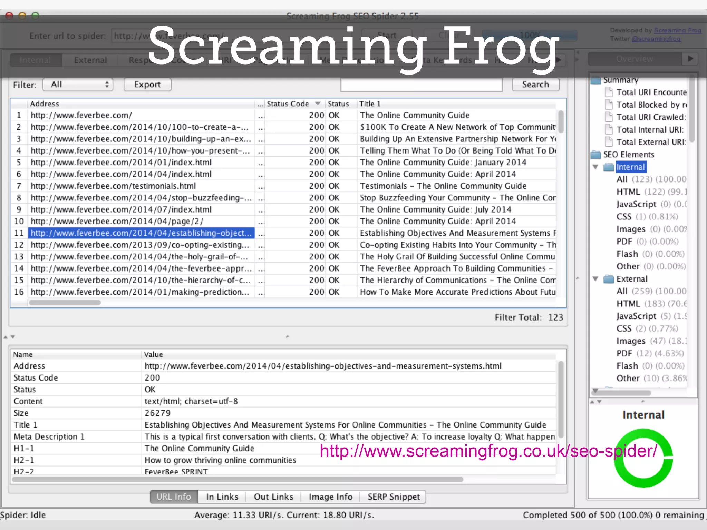Click the Internal green donut chart

[x=643, y=458]
